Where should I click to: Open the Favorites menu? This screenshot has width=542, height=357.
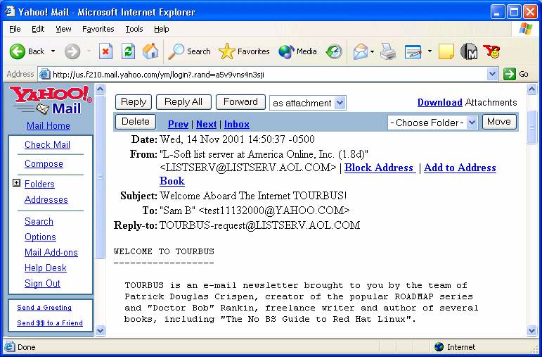click(98, 29)
